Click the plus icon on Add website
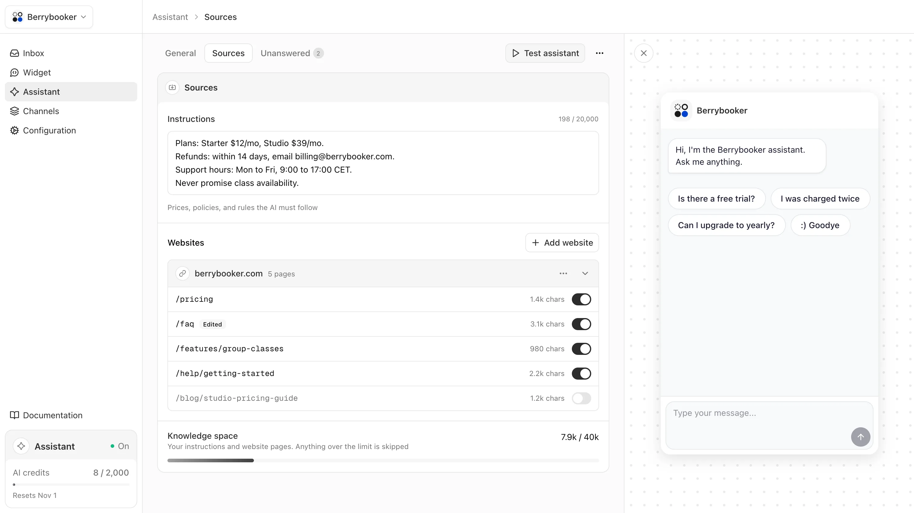This screenshot has height=513, width=914. [x=535, y=243]
